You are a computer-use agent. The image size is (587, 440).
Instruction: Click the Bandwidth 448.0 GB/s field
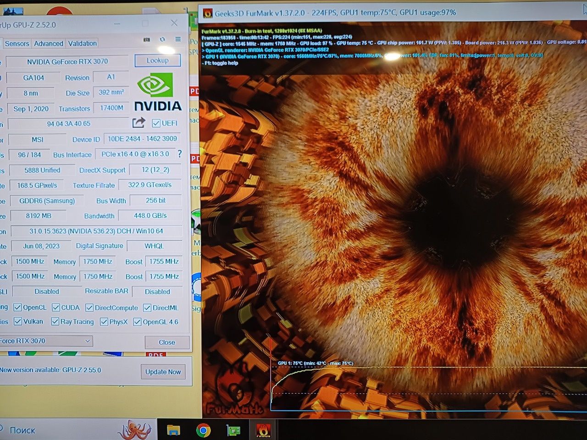(x=150, y=215)
